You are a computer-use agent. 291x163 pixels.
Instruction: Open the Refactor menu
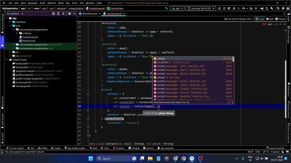click(52, 3)
